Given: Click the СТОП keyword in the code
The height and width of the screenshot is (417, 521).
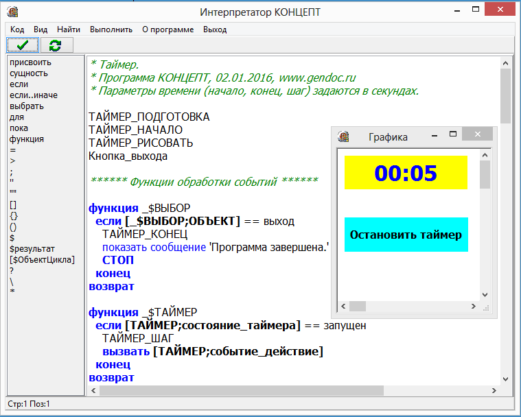Looking at the screenshot, I should [118, 261].
